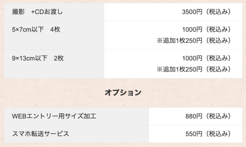Click the スマホ転送サービス option label
Screen dimensions: 246x147
tap(40, 134)
